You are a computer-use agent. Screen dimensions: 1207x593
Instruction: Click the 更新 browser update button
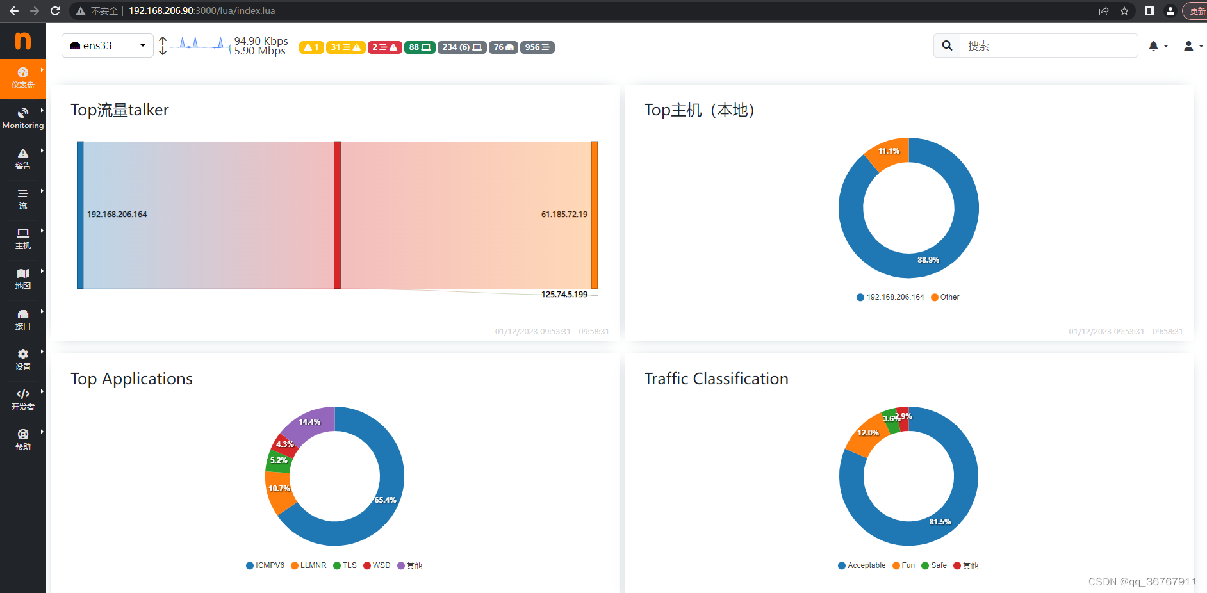pyautogui.click(x=1197, y=11)
